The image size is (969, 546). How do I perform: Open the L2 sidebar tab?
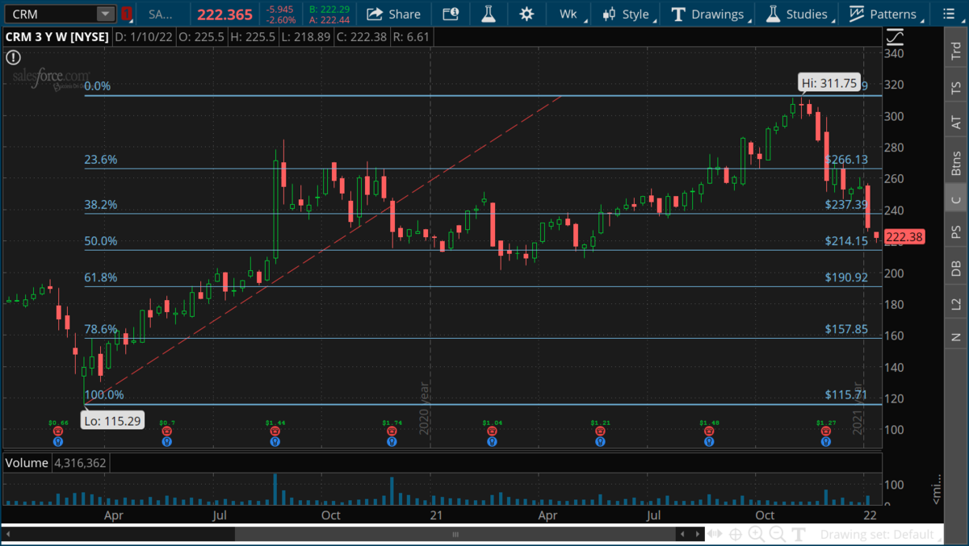pyautogui.click(x=956, y=304)
